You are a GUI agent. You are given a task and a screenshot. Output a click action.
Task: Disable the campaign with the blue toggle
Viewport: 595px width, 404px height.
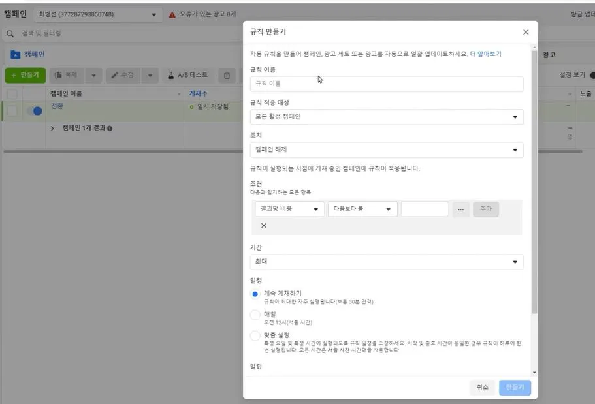point(36,112)
